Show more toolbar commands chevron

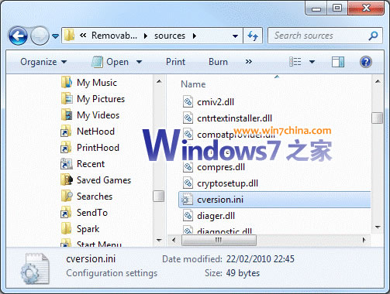tap(249, 62)
